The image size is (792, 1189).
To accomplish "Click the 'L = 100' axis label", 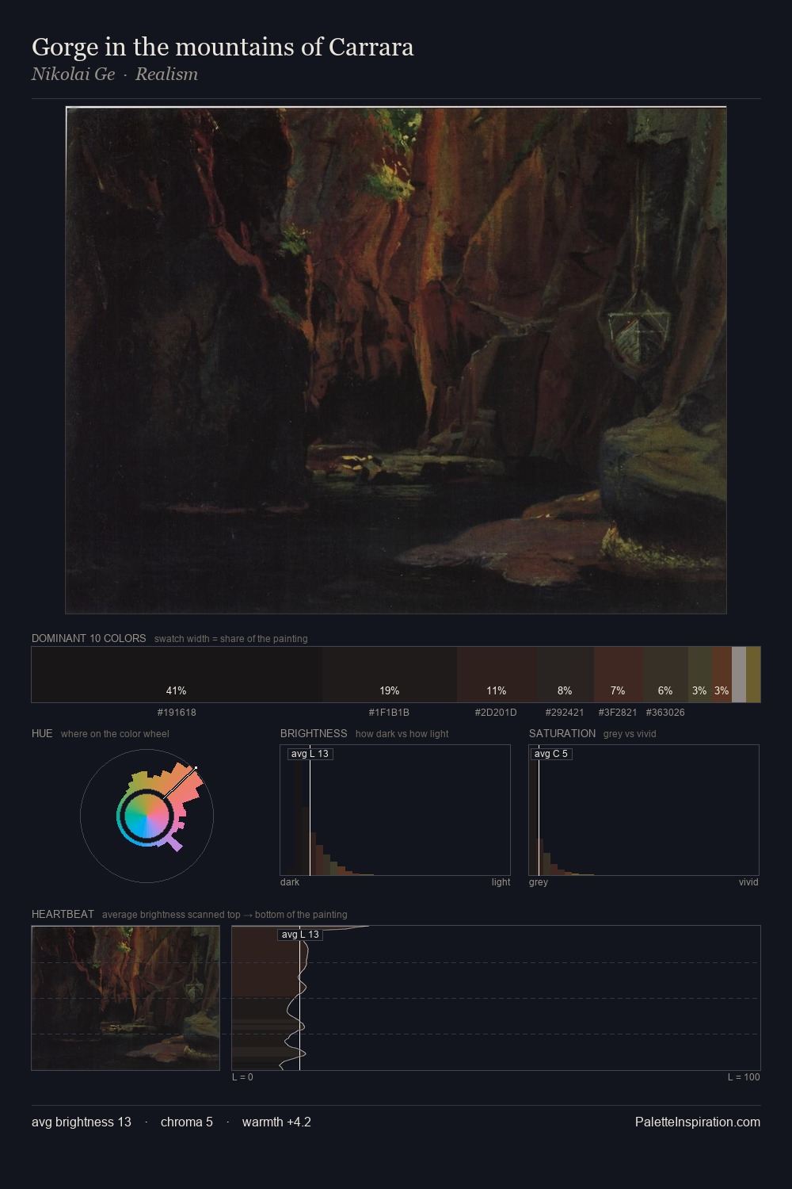I will pyautogui.click(x=744, y=1077).
